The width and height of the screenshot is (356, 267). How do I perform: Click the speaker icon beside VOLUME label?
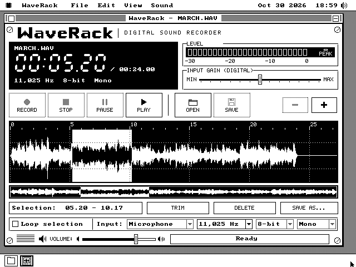tap(42, 239)
